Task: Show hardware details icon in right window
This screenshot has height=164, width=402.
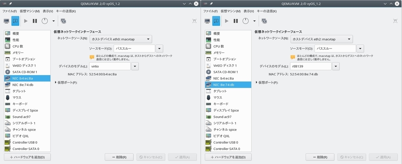Action: click(x=216, y=21)
